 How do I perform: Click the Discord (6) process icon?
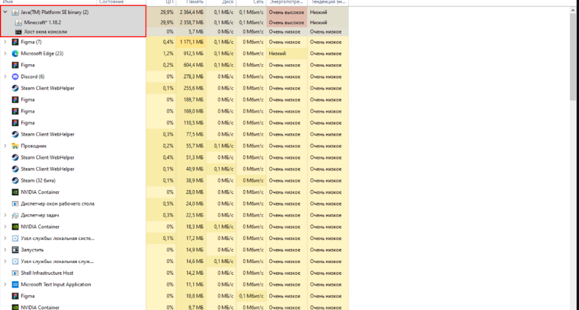(x=16, y=76)
